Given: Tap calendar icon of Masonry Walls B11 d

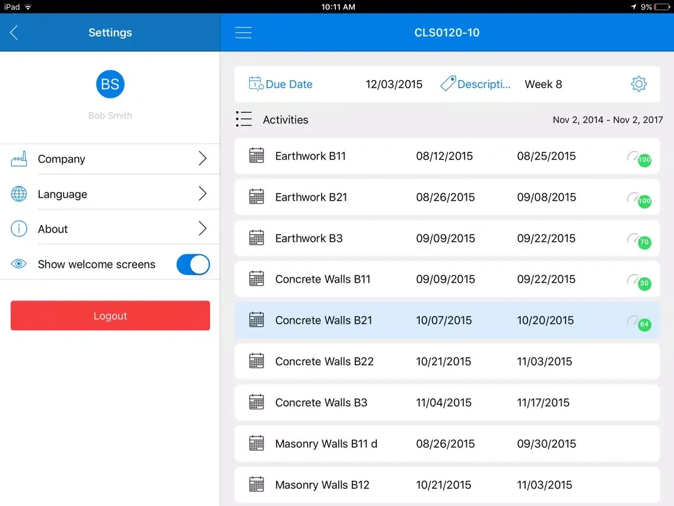Looking at the screenshot, I should coord(257,443).
